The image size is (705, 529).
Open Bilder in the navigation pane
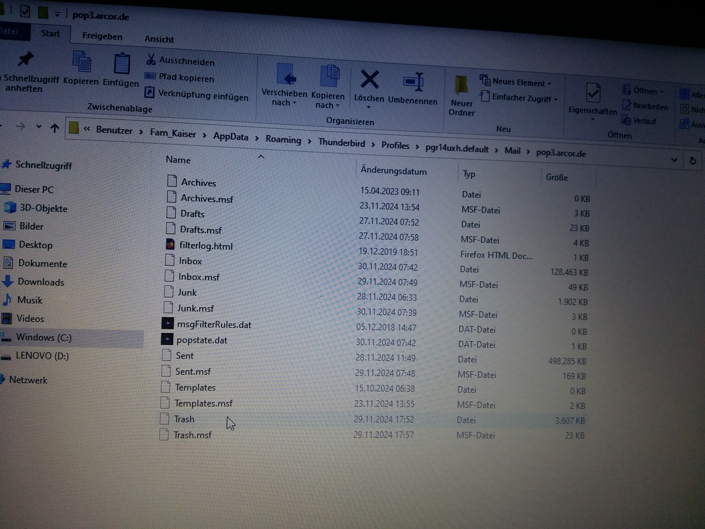point(25,226)
